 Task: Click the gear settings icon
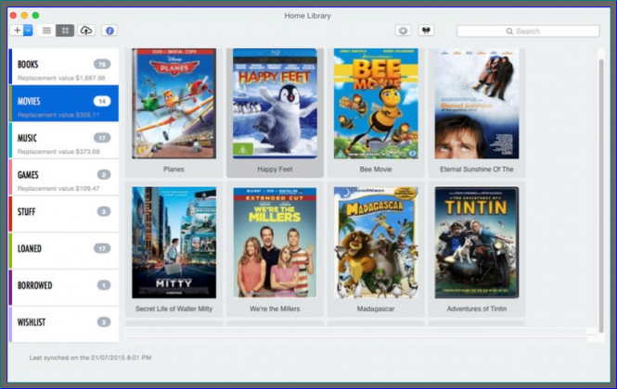click(x=403, y=31)
